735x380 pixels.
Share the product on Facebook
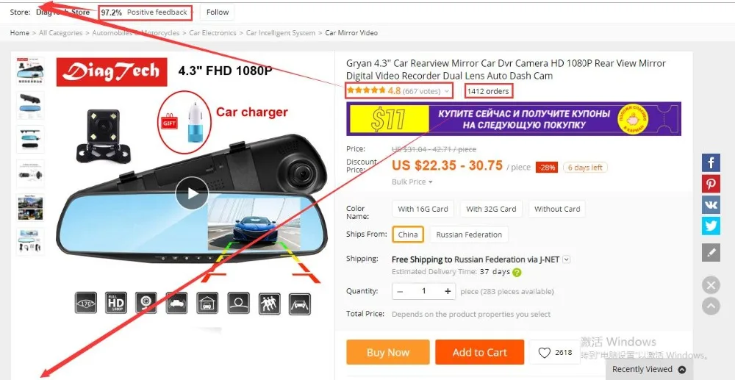coord(711,162)
